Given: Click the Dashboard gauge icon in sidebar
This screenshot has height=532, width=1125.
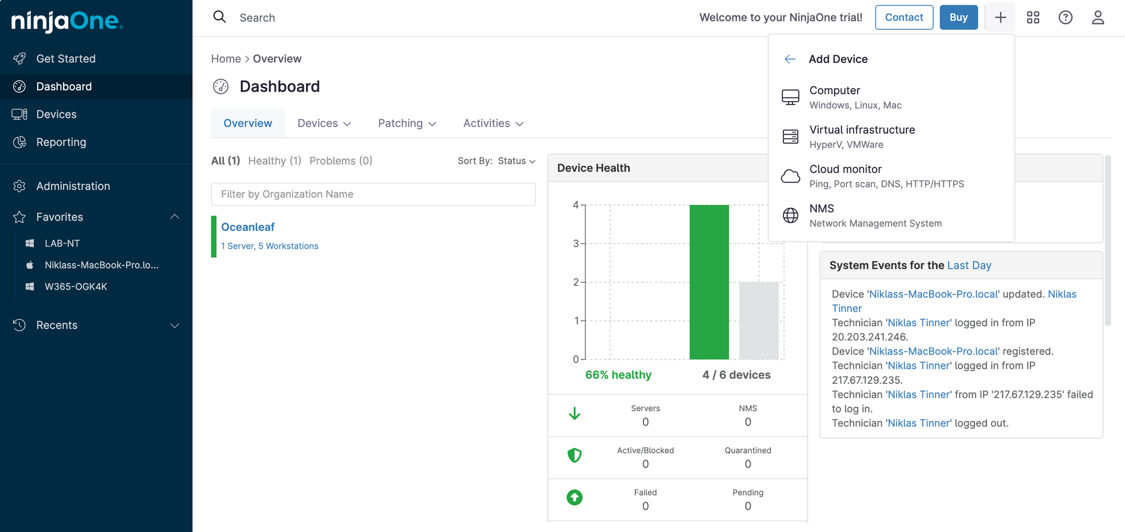Looking at the screenshot, I should coord(20,87).
